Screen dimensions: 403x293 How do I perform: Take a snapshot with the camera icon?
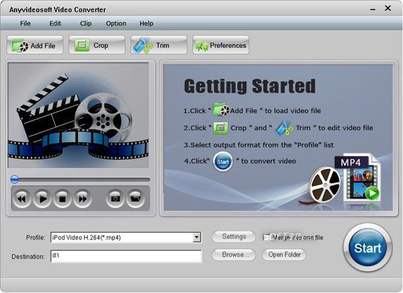116,198
